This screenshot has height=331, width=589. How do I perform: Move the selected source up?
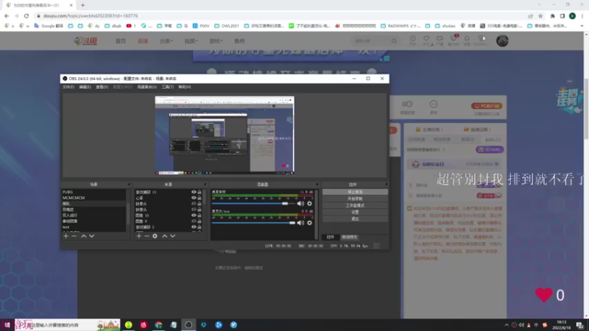(x=164, y=236)
